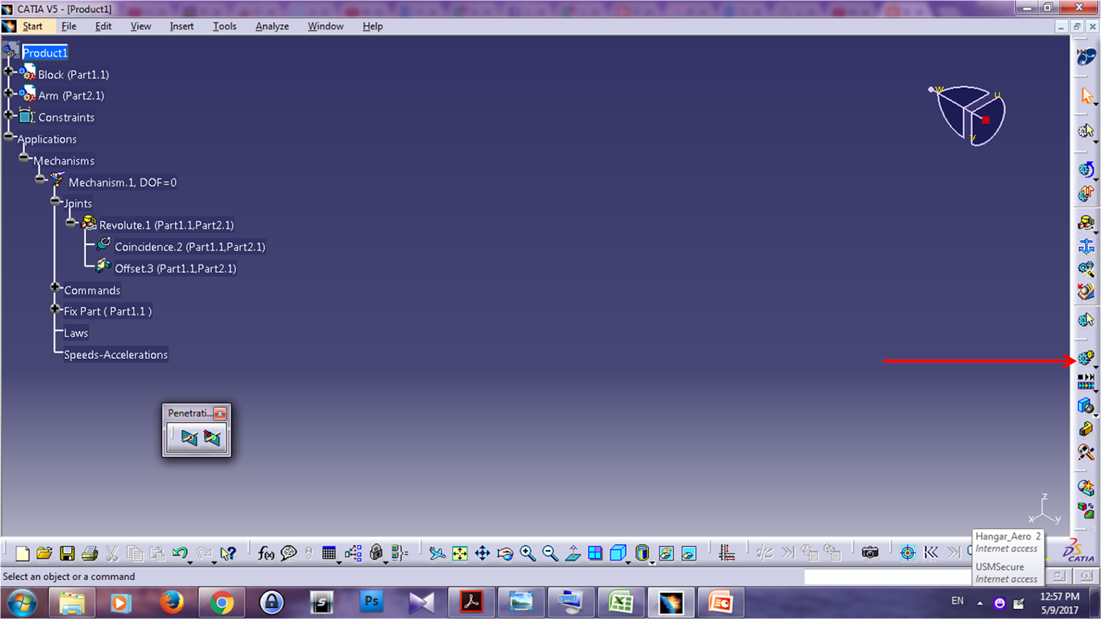The image size is (1101, 619).
Task: Click the command input field at bottom right
Action: point(888,576)
